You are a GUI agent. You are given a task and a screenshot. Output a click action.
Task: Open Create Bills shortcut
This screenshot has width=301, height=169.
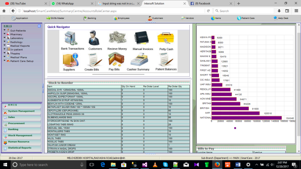click(x=93, y=62)
